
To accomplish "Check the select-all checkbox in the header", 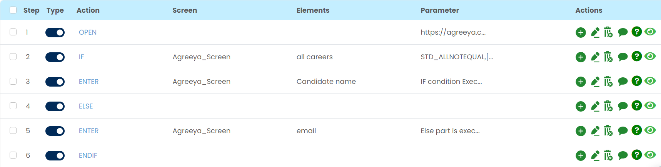I will pos(13,10).
